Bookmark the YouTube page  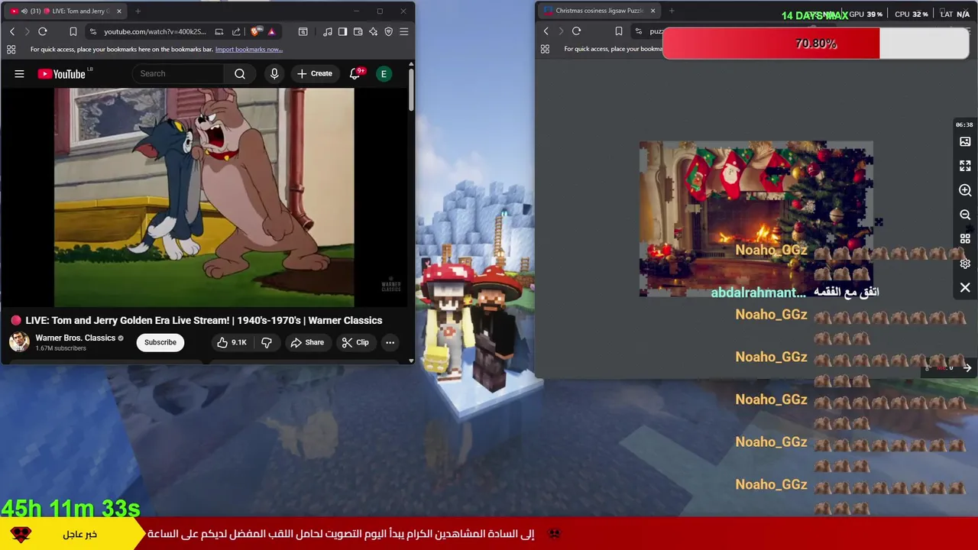pos(73,31)
